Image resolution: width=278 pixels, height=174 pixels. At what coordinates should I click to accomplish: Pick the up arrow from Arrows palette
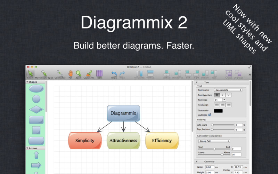[36, 155]
